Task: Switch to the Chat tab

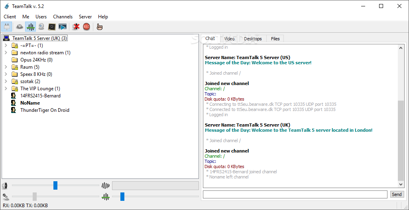Action: pyautogui.click(x=210, y=38)
